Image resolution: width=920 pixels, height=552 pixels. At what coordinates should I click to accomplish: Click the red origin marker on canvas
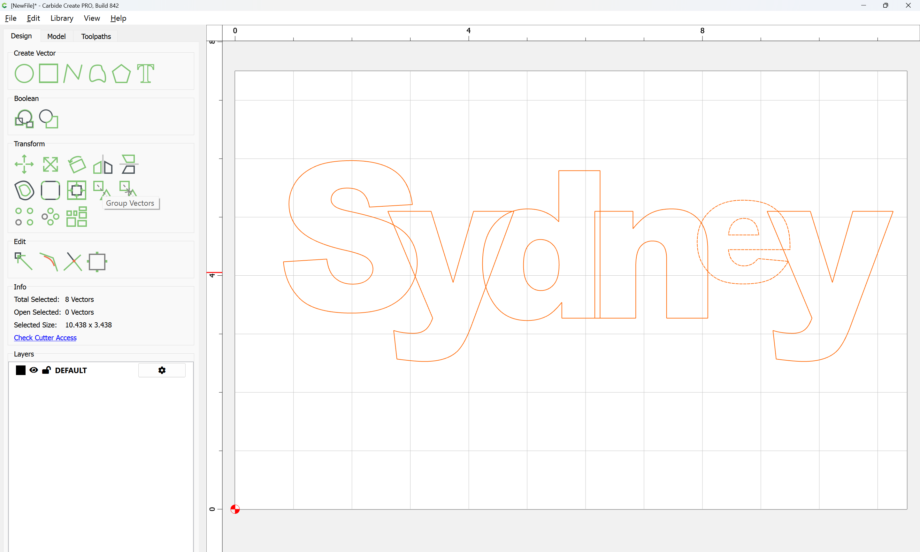(235, 509)
